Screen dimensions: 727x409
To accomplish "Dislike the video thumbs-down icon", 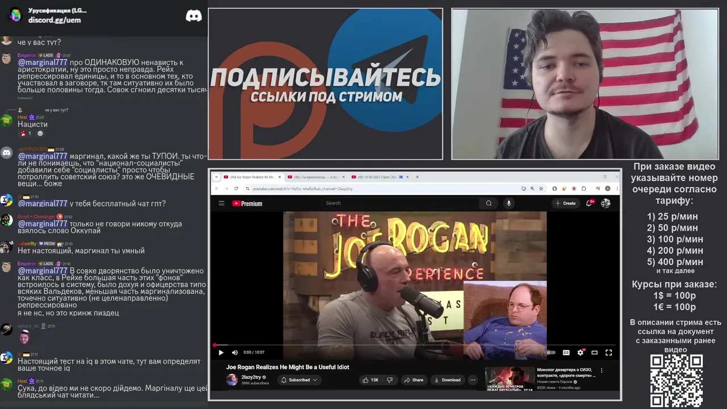I will coord(390,379).
